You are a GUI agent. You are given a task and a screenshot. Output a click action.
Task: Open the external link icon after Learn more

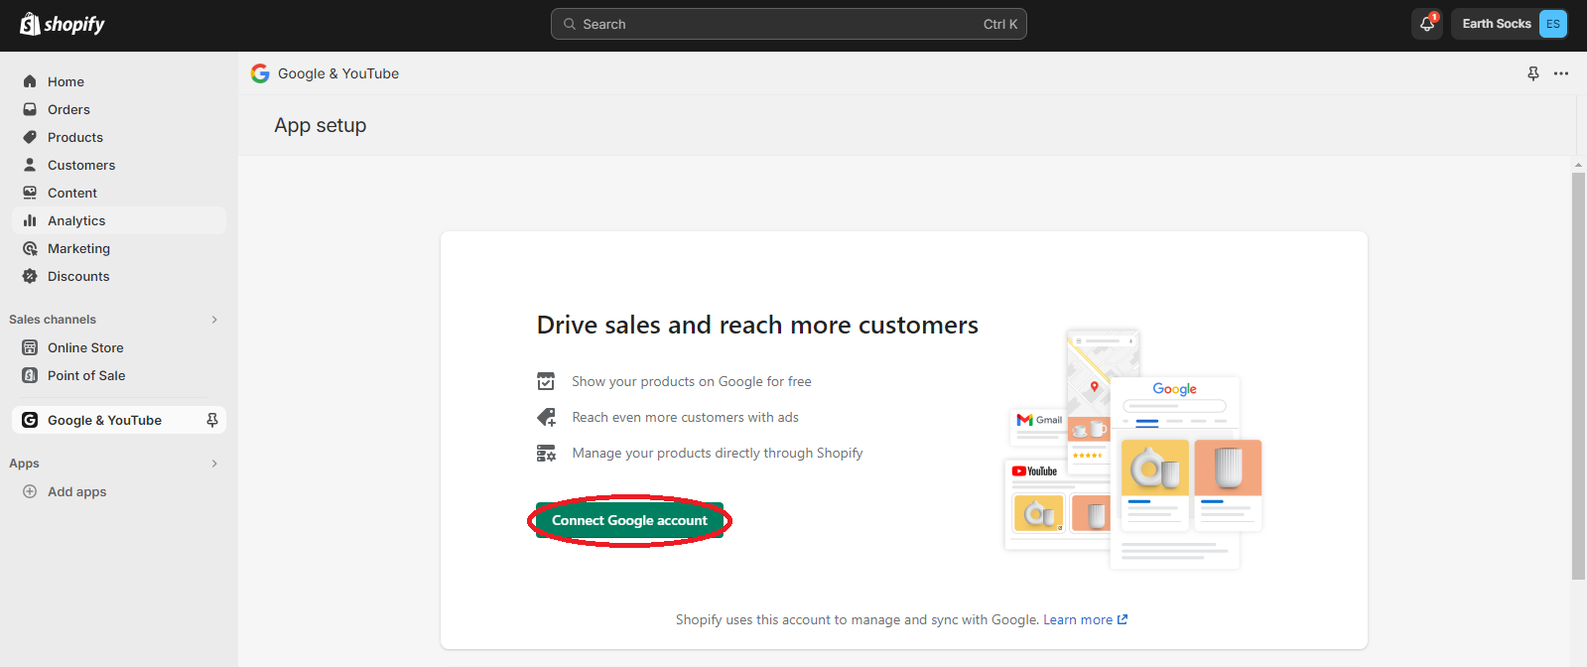click(x=1123, y=619)
